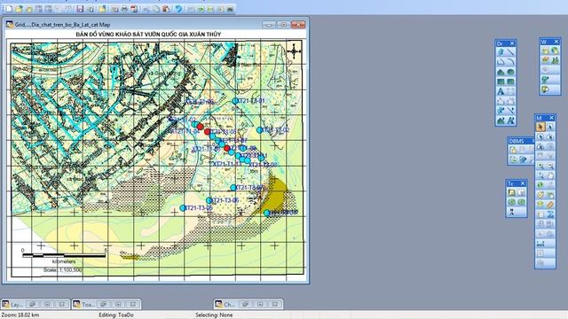Close the Tc tools toolbar
The height and width of the screenshot is (319, 568).
click(x=523, y=183)
